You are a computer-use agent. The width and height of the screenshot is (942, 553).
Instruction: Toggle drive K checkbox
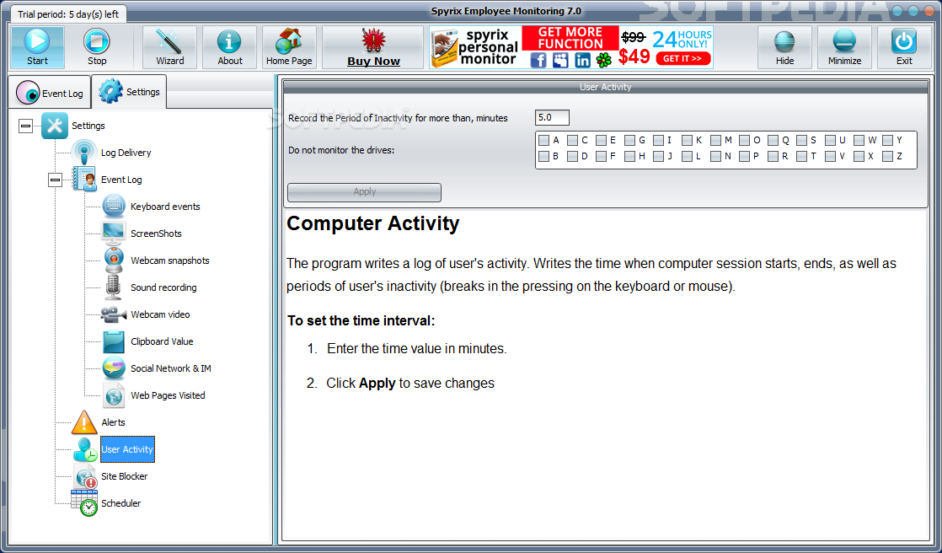coord(688,140)
